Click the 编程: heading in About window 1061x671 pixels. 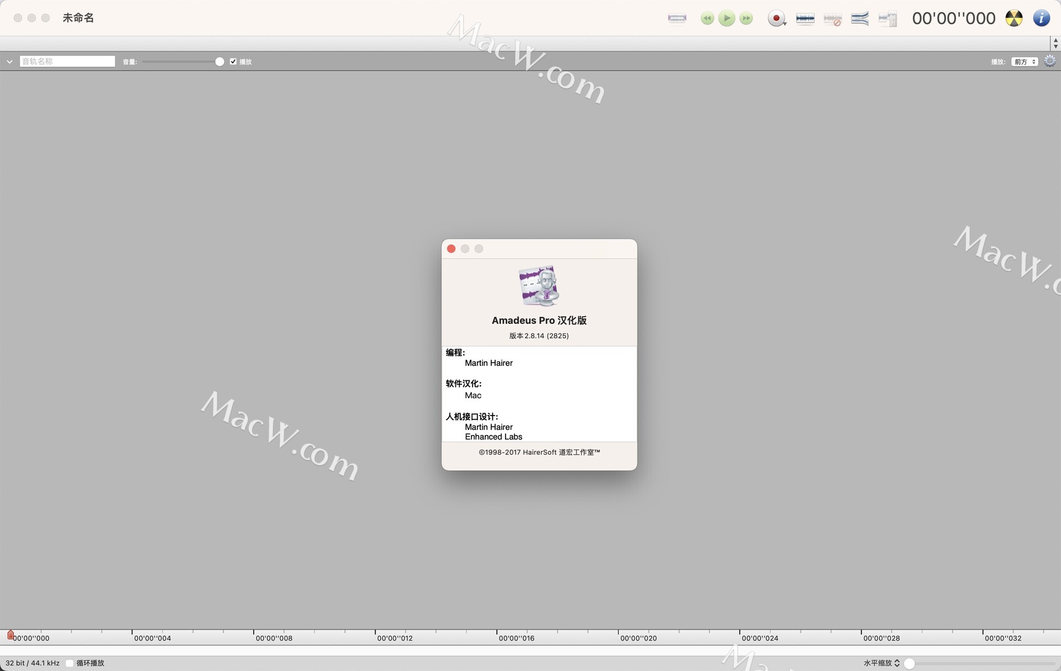455,352
